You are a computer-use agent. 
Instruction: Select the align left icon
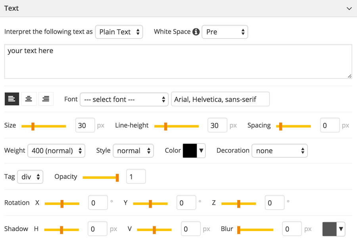click(x=12, y=99)
